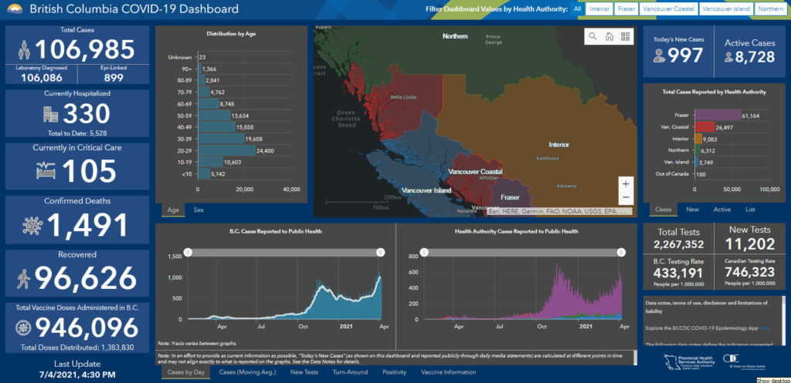
Task: Zoom in on the map
Action: pos(625,184)
